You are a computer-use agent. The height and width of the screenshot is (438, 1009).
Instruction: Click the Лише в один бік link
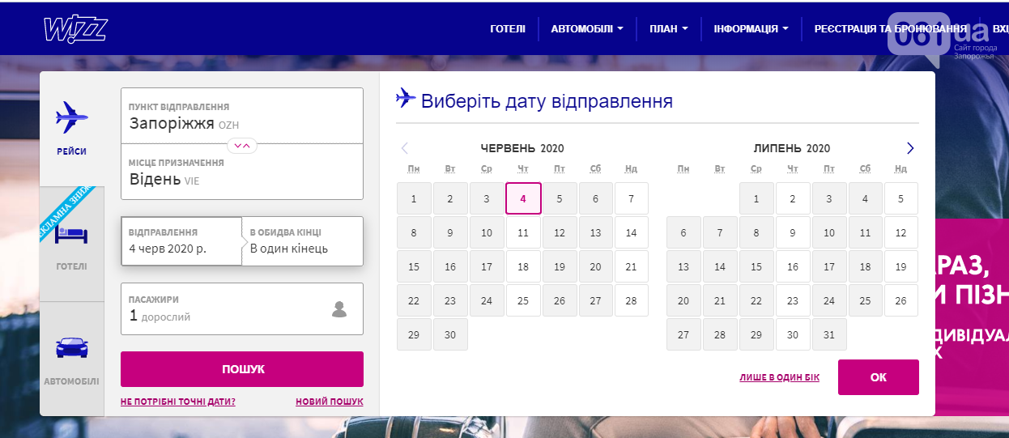click(779, 377)
